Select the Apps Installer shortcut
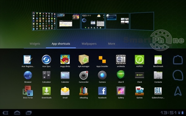 pyautogui.click(x=102, y=59)
